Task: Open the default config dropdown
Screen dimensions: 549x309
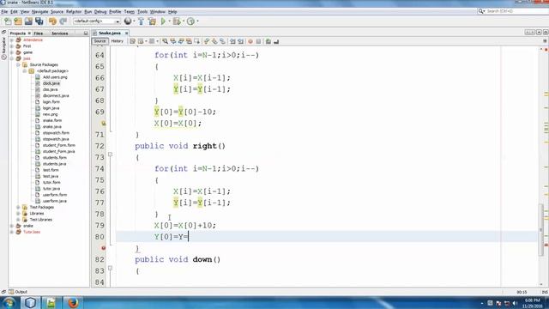Action: pyautogui.click(x=97, y=21)
